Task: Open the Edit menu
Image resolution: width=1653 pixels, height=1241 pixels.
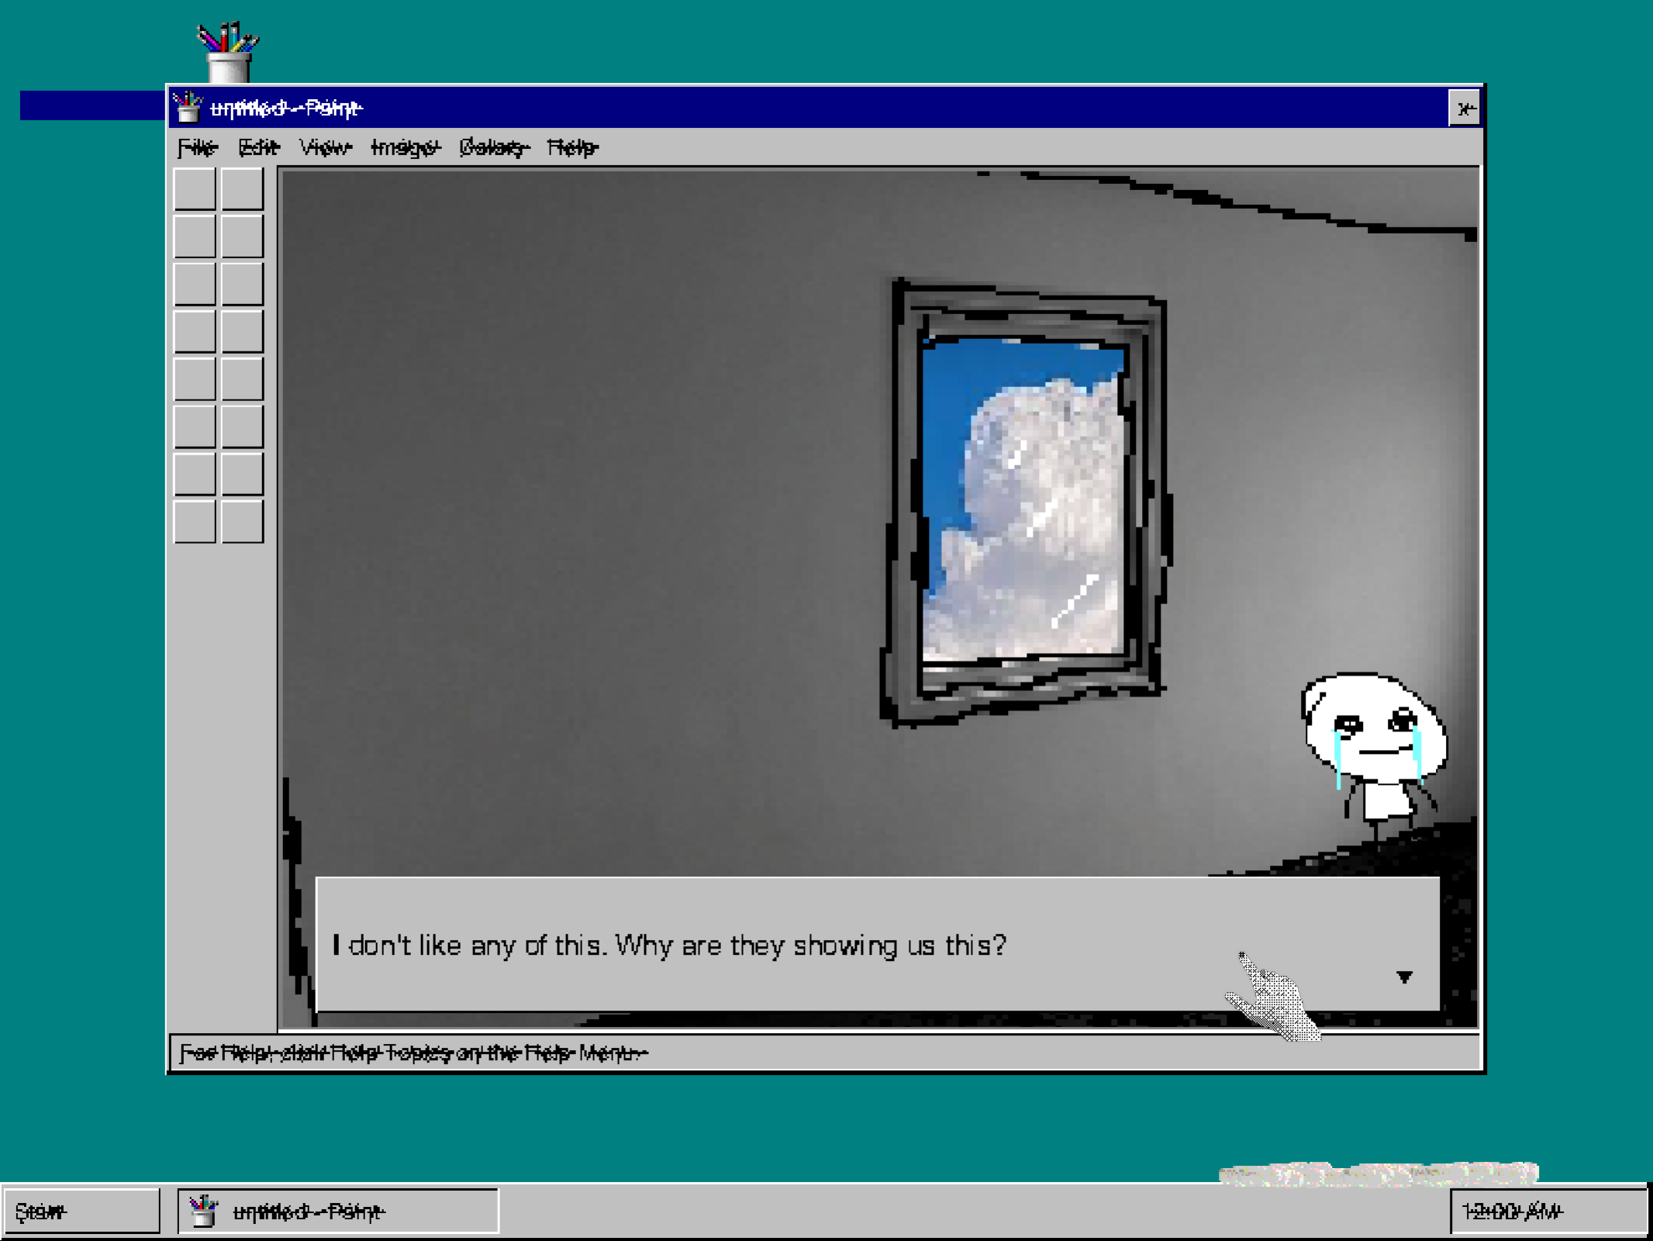Action: [258, 147]
